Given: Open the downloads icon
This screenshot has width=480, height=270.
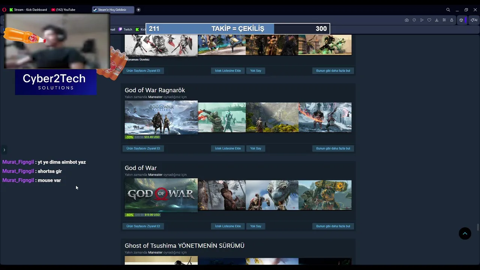Looking at the screenshot, I should pos(436,20).
